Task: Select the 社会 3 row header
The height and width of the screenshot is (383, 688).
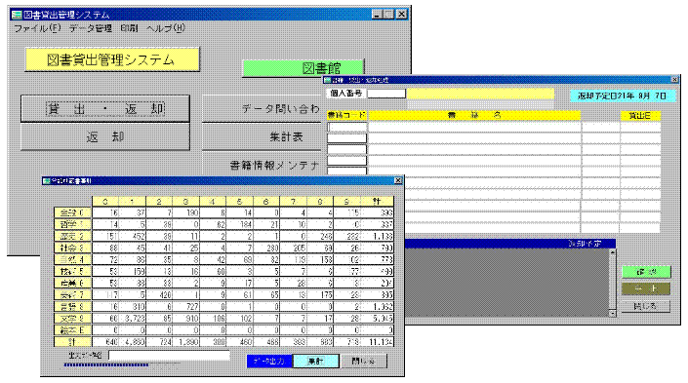Action: point(73,249)
